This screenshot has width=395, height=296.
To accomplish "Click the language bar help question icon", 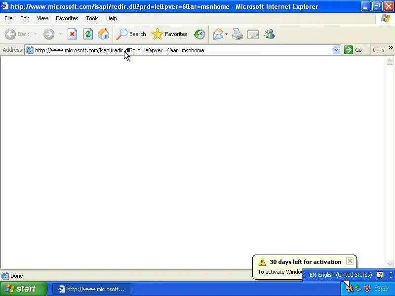I will pos(380,275).
